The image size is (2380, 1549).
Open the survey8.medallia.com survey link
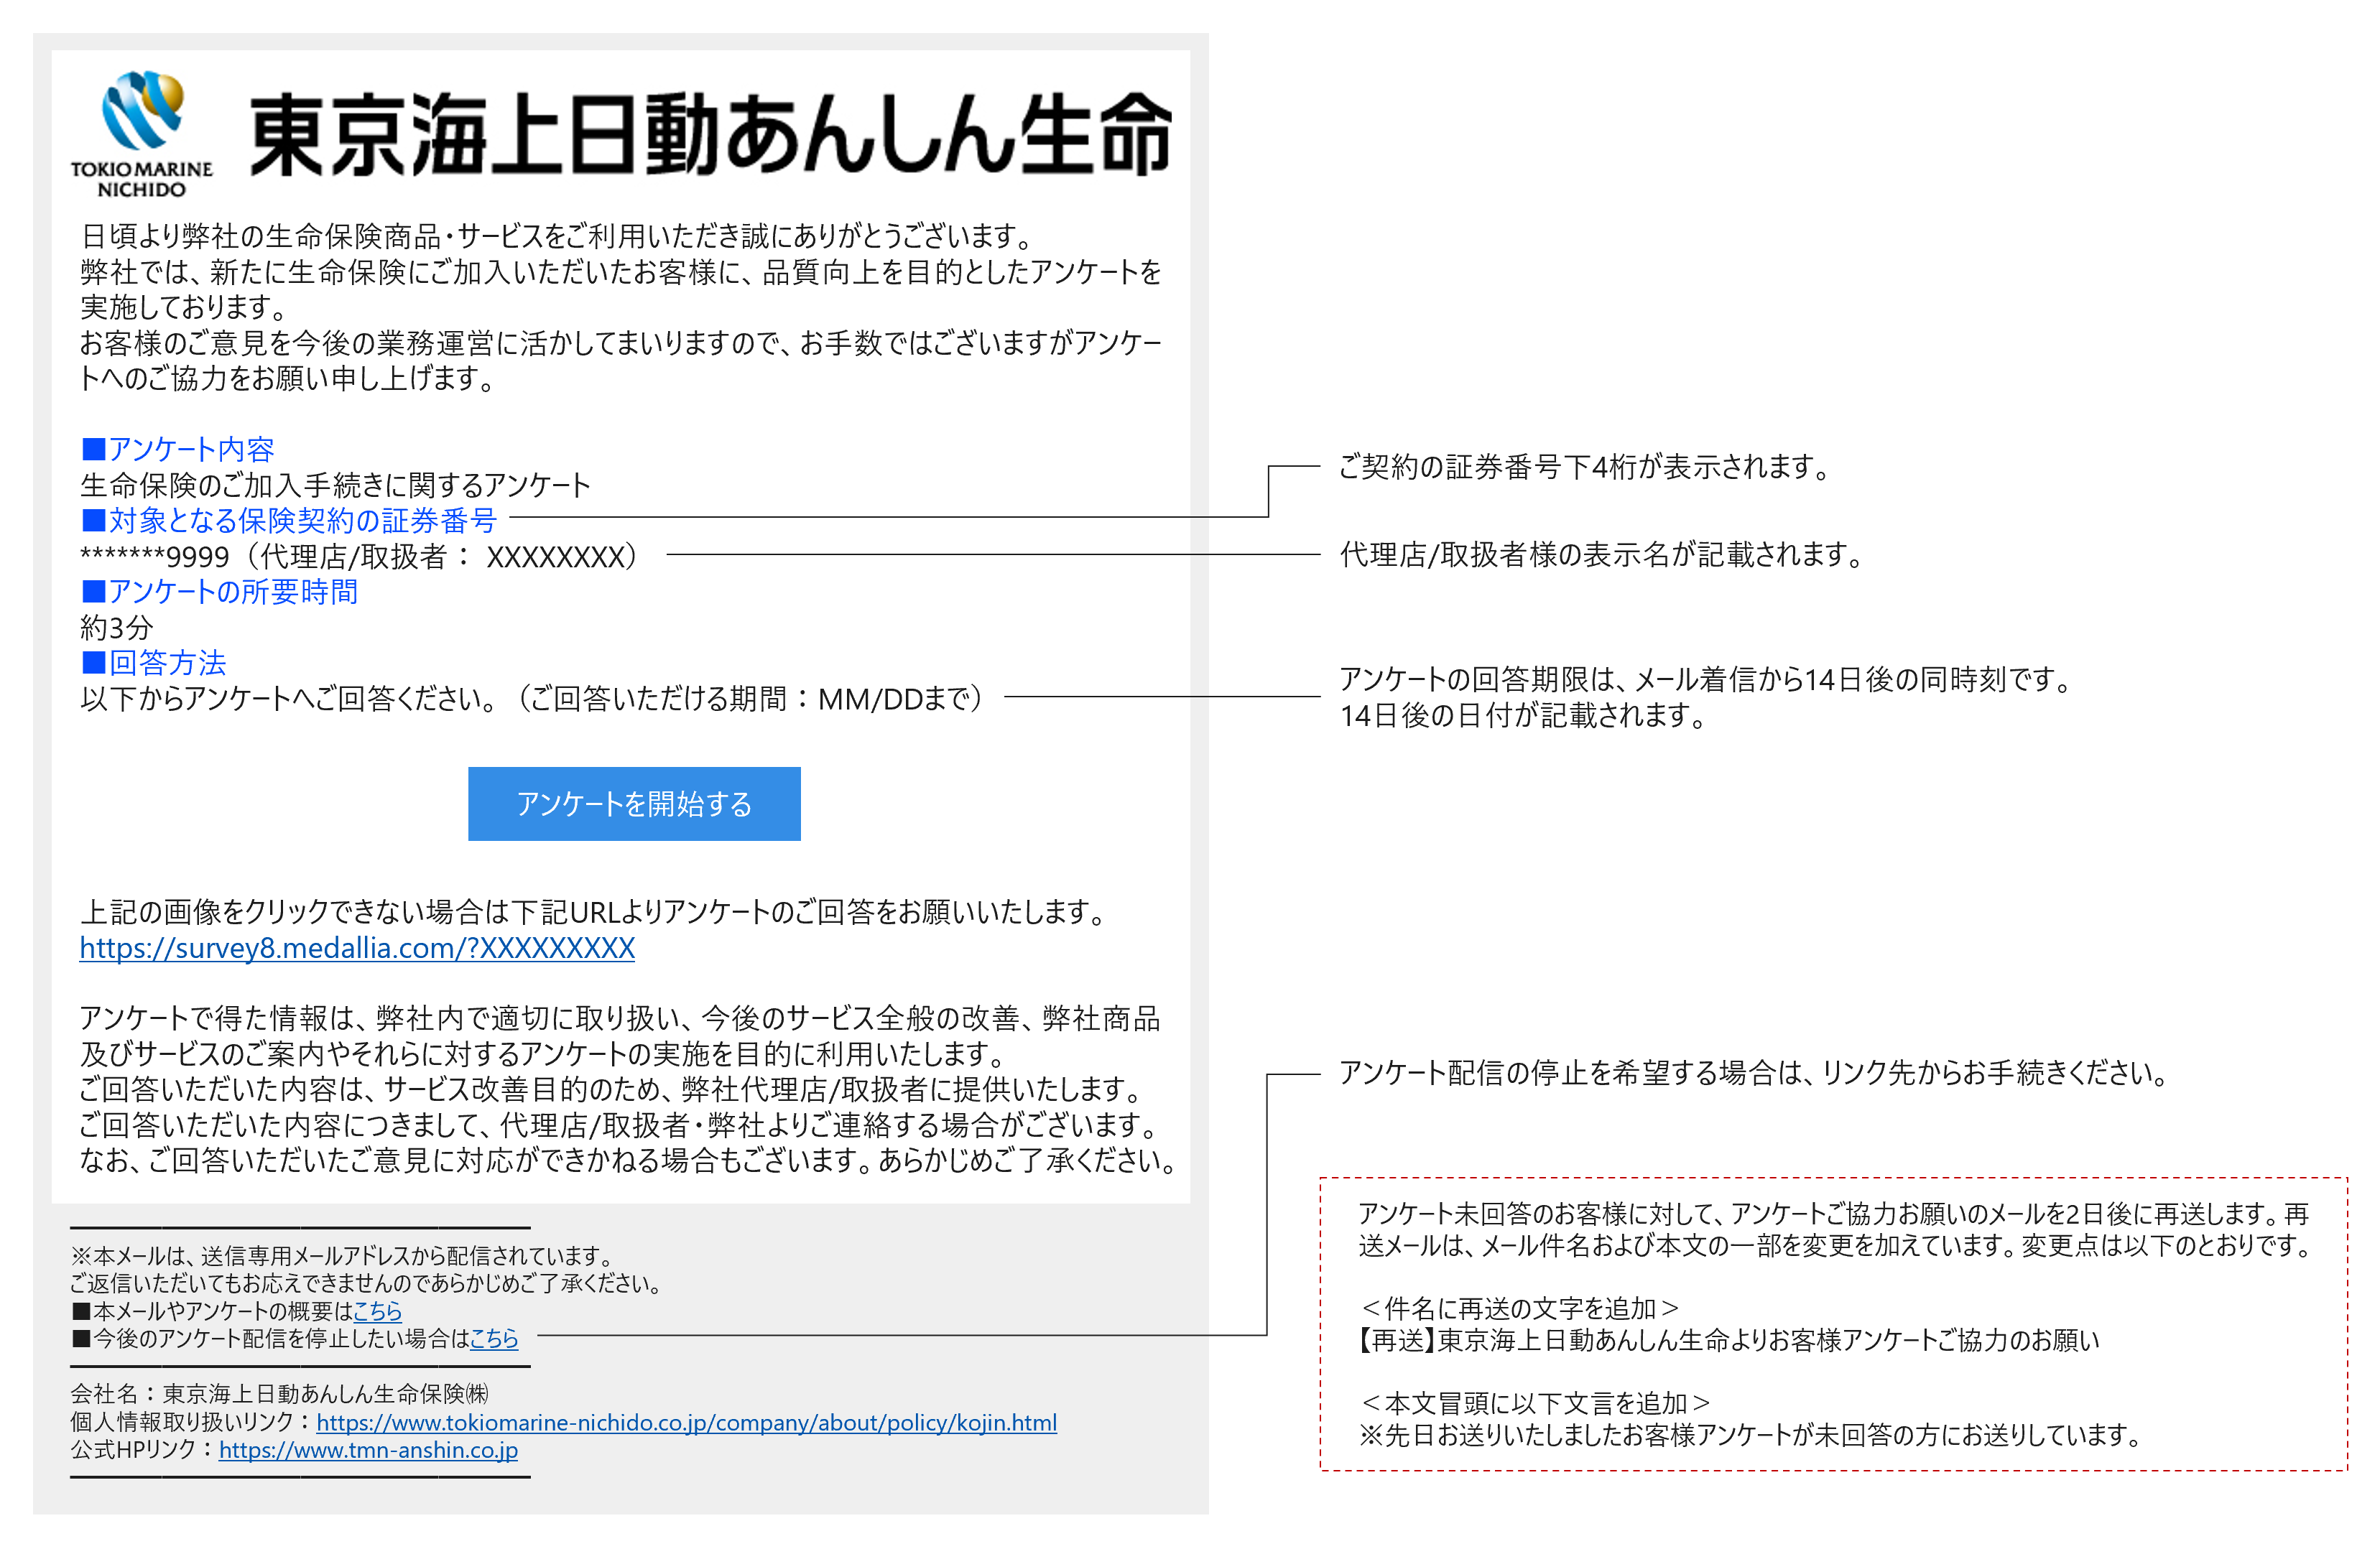pyautogui.click(x=357, y=947)
